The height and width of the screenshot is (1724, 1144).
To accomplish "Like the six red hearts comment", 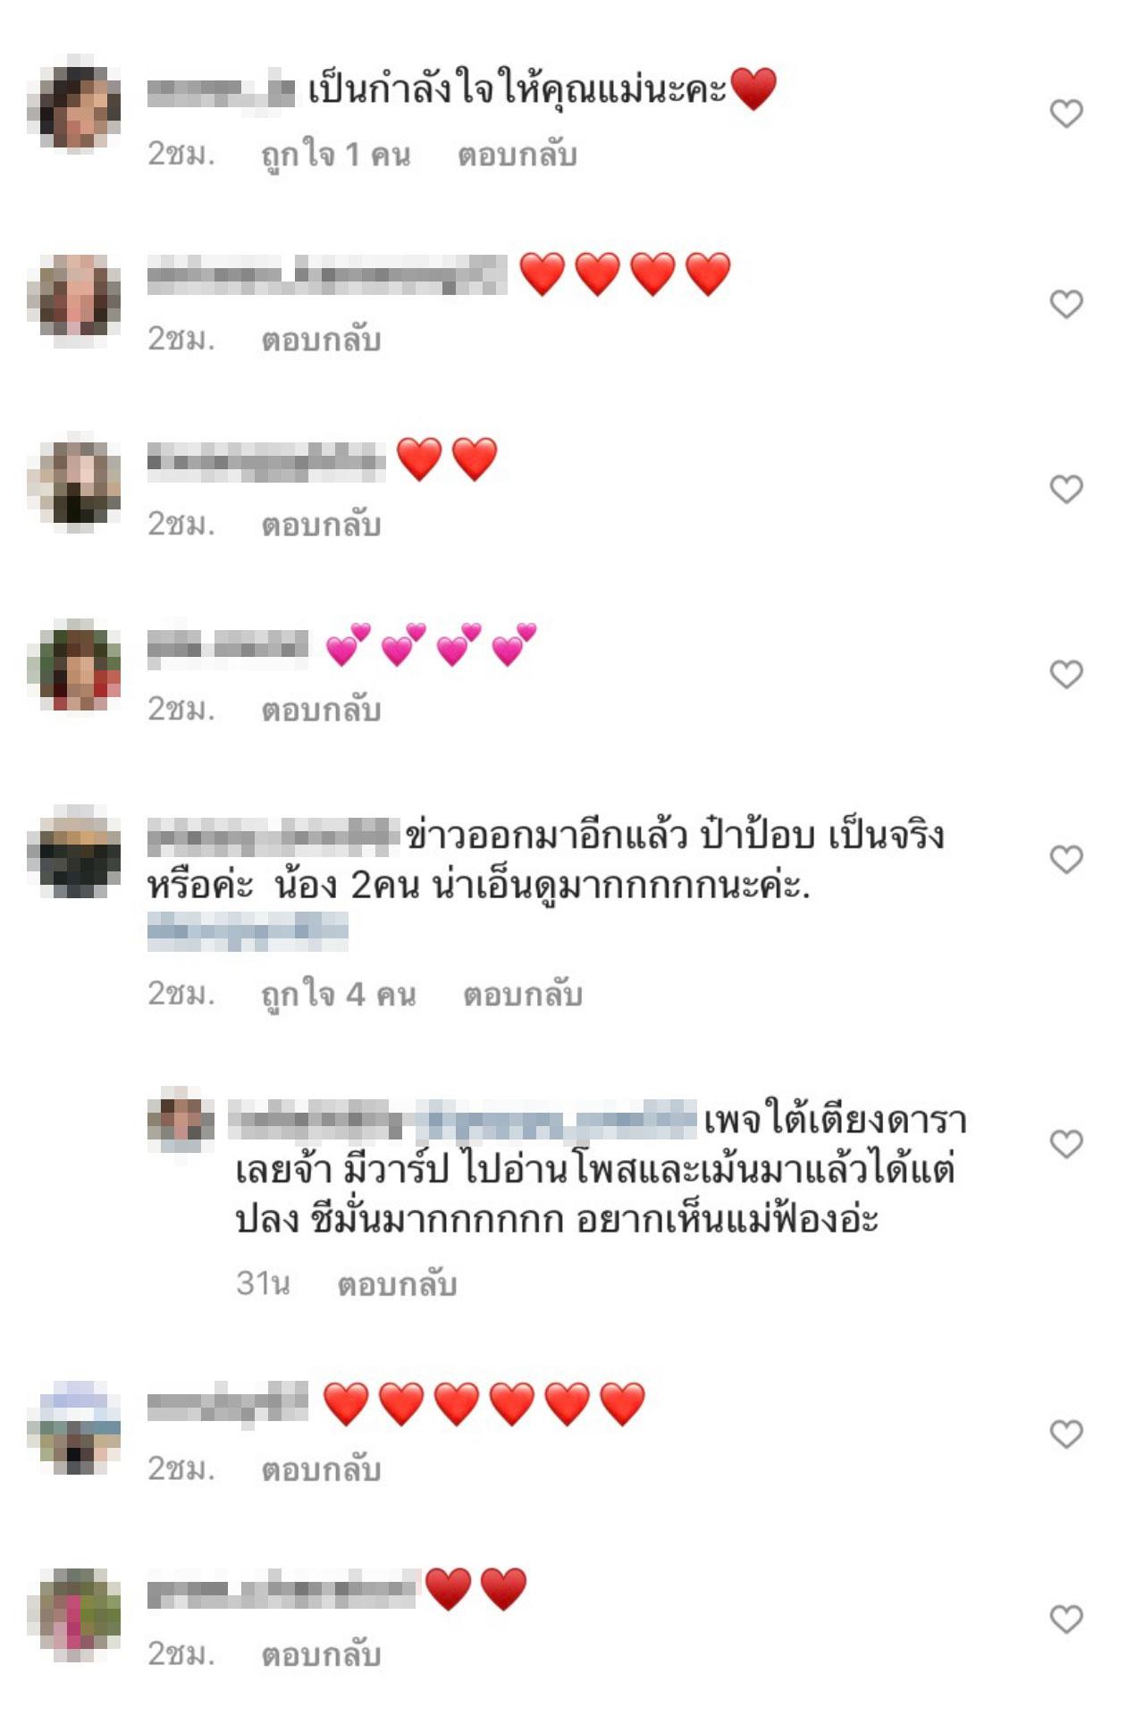I will [x=1065, y=1434].
